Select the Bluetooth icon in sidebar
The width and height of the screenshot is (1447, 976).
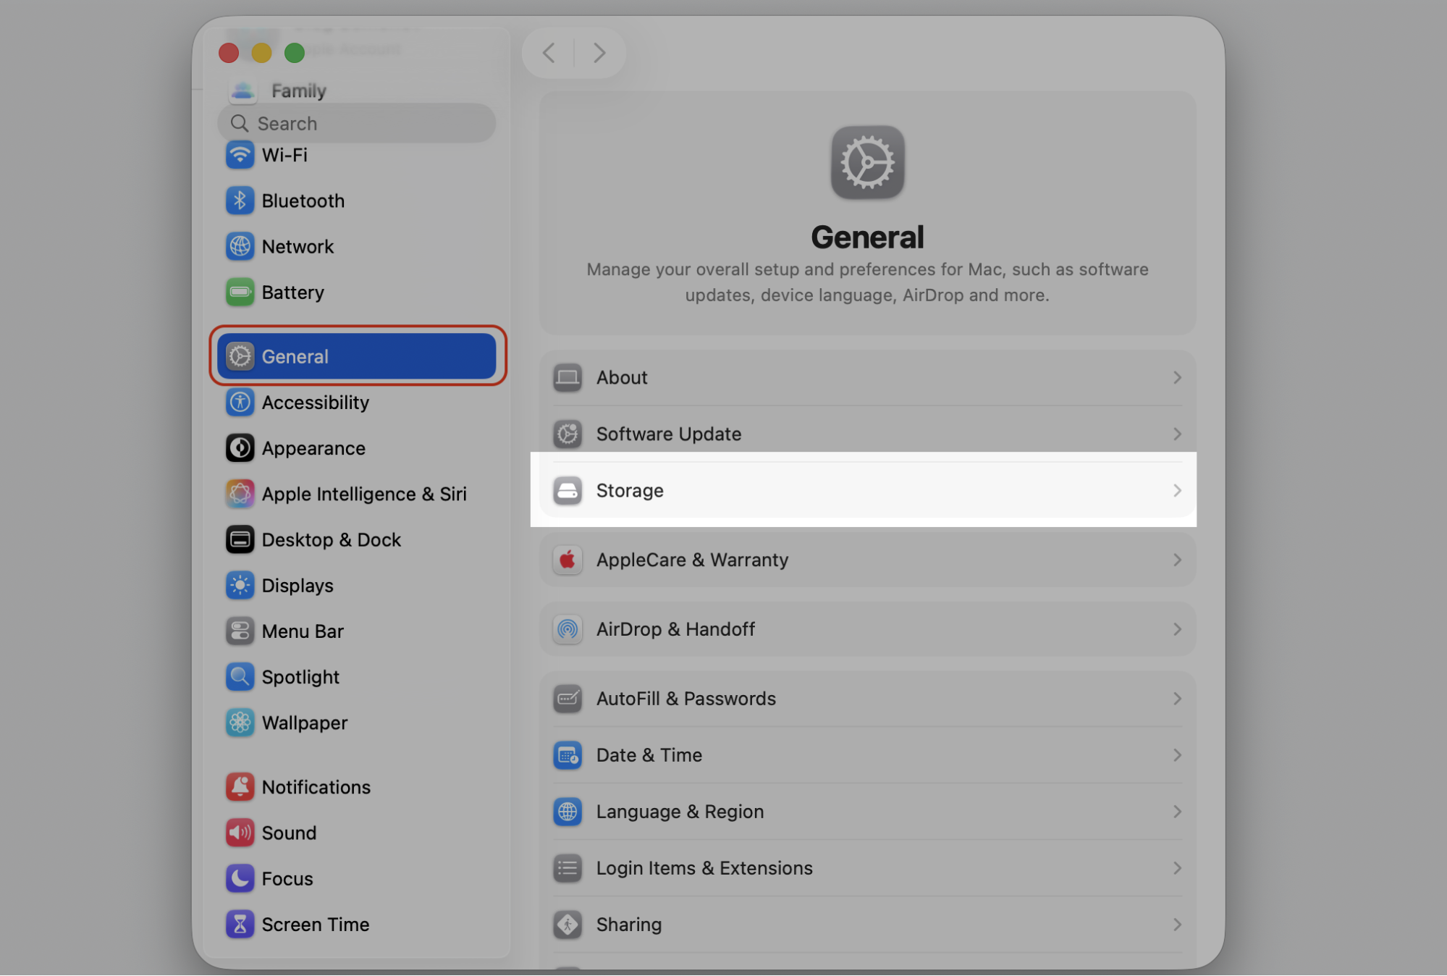pos(240,201)
